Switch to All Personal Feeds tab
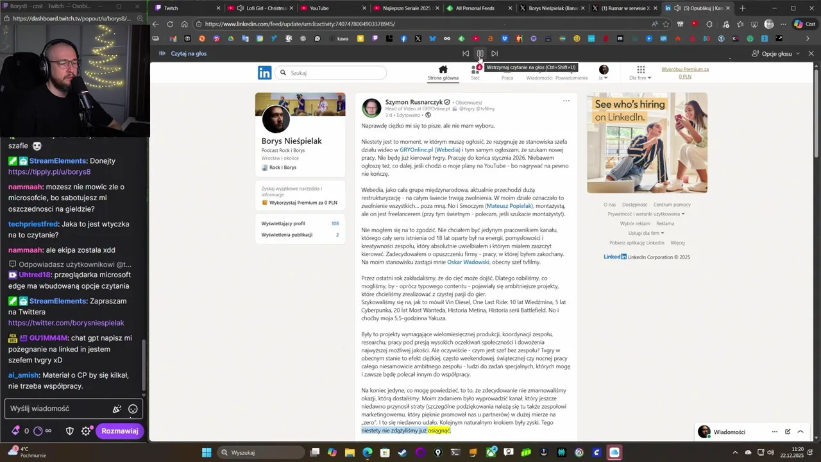Viewport: 821px width, 462px height. (x=478, y=8)
